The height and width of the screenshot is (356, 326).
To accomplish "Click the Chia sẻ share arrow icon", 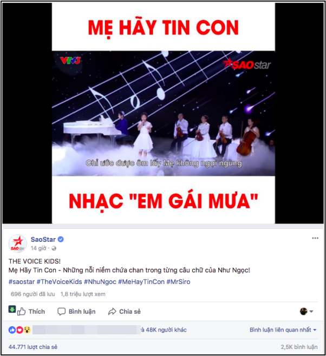I will coord(112,312).
